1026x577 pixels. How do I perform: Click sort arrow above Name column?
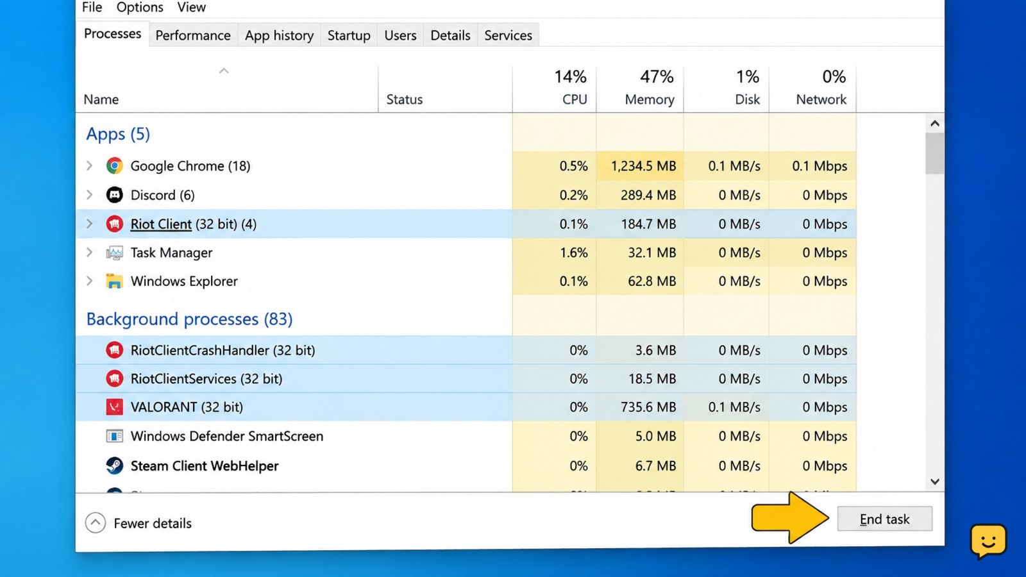click(224, 71)
